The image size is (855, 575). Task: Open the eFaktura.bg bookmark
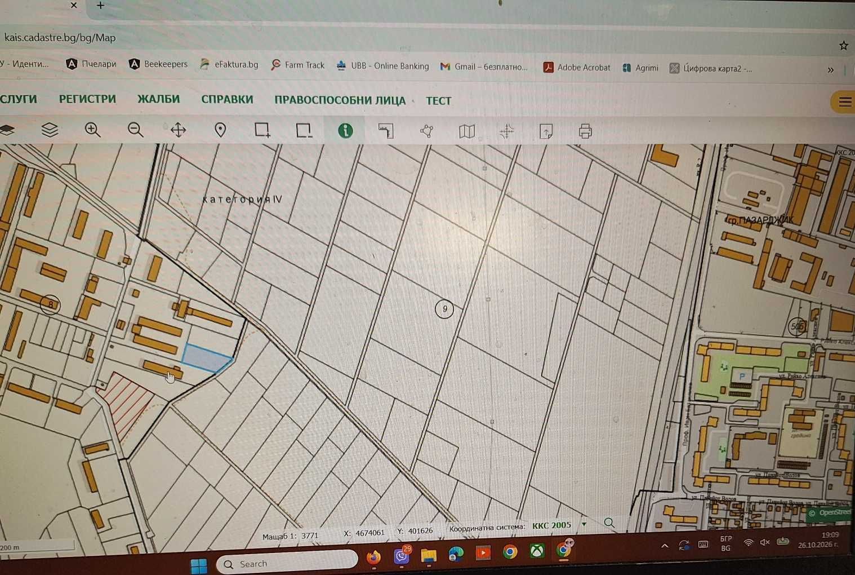point(229,64)
